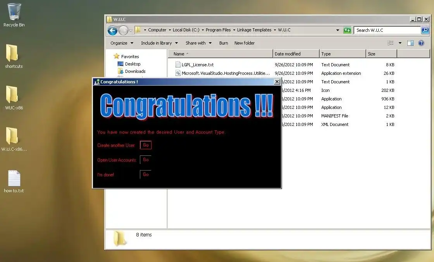Click Go next to Open User Accounts

(146, 160)
